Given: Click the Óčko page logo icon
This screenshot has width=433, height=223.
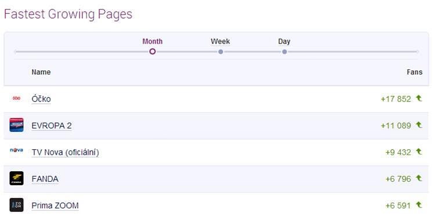Looking at the screenshot, I should pyautogui.click(x=17, y=98).
